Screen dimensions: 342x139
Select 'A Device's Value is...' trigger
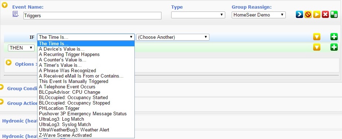click(x=62, y=49)
